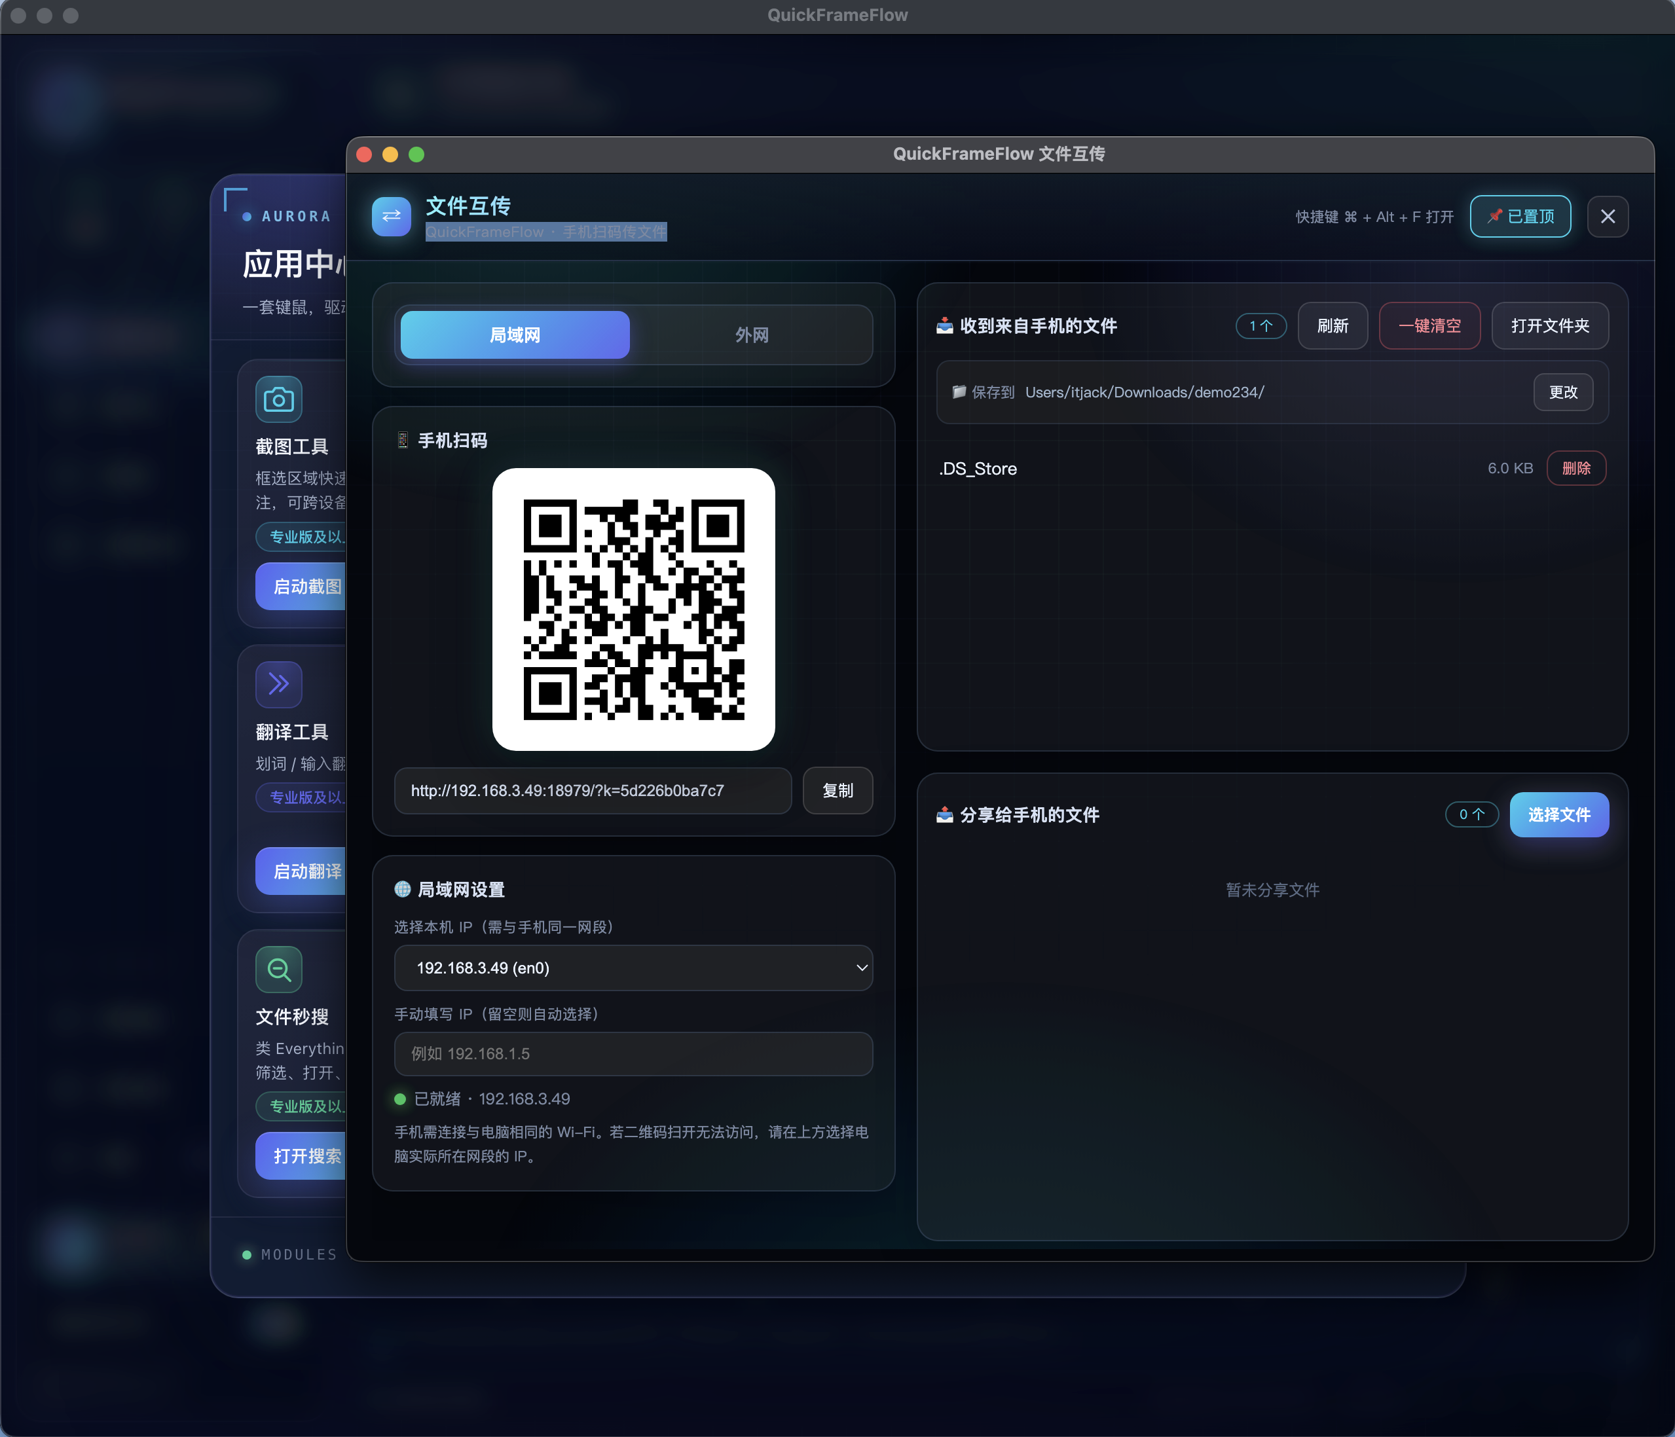Click the URL field containing http://192.168.3.49:18979
1675x1437 pixels.
[593, 790]
